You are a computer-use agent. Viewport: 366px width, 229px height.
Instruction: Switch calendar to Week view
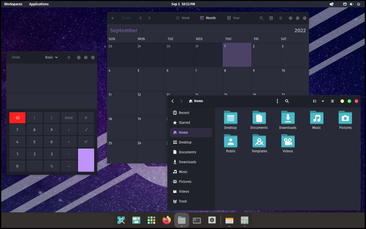coord(183,18)
